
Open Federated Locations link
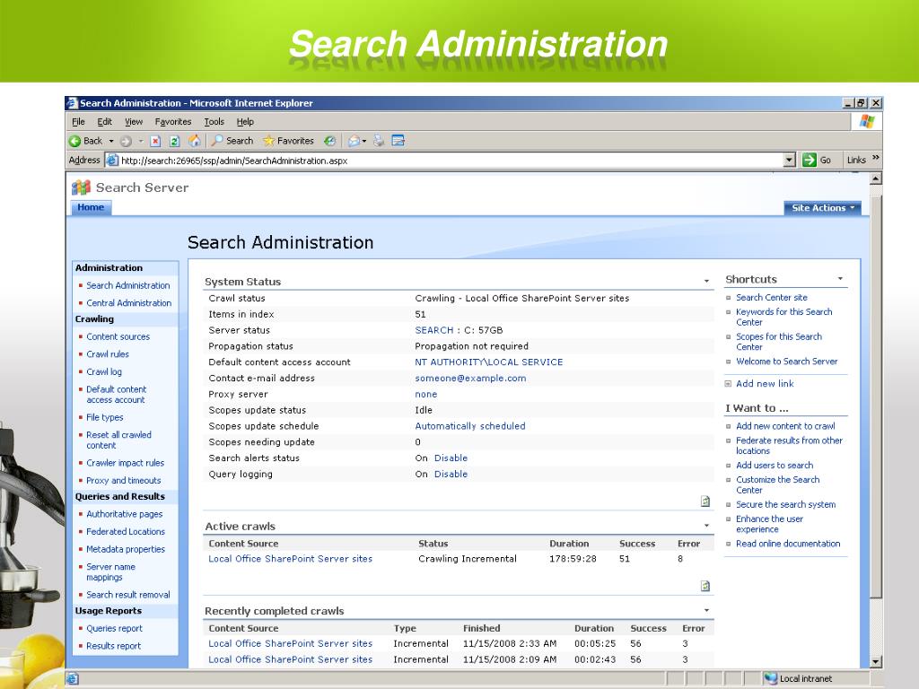pos(126,532)
